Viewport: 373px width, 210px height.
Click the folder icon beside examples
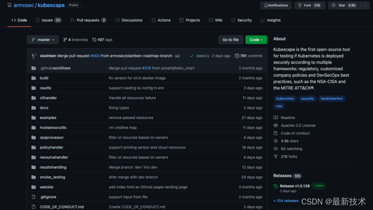click(34, 118)
